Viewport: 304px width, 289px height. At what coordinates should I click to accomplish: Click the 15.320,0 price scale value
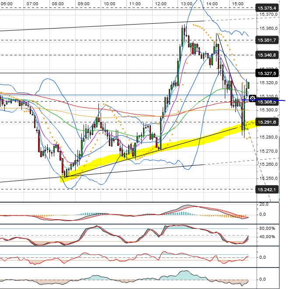tap(269, 83)
